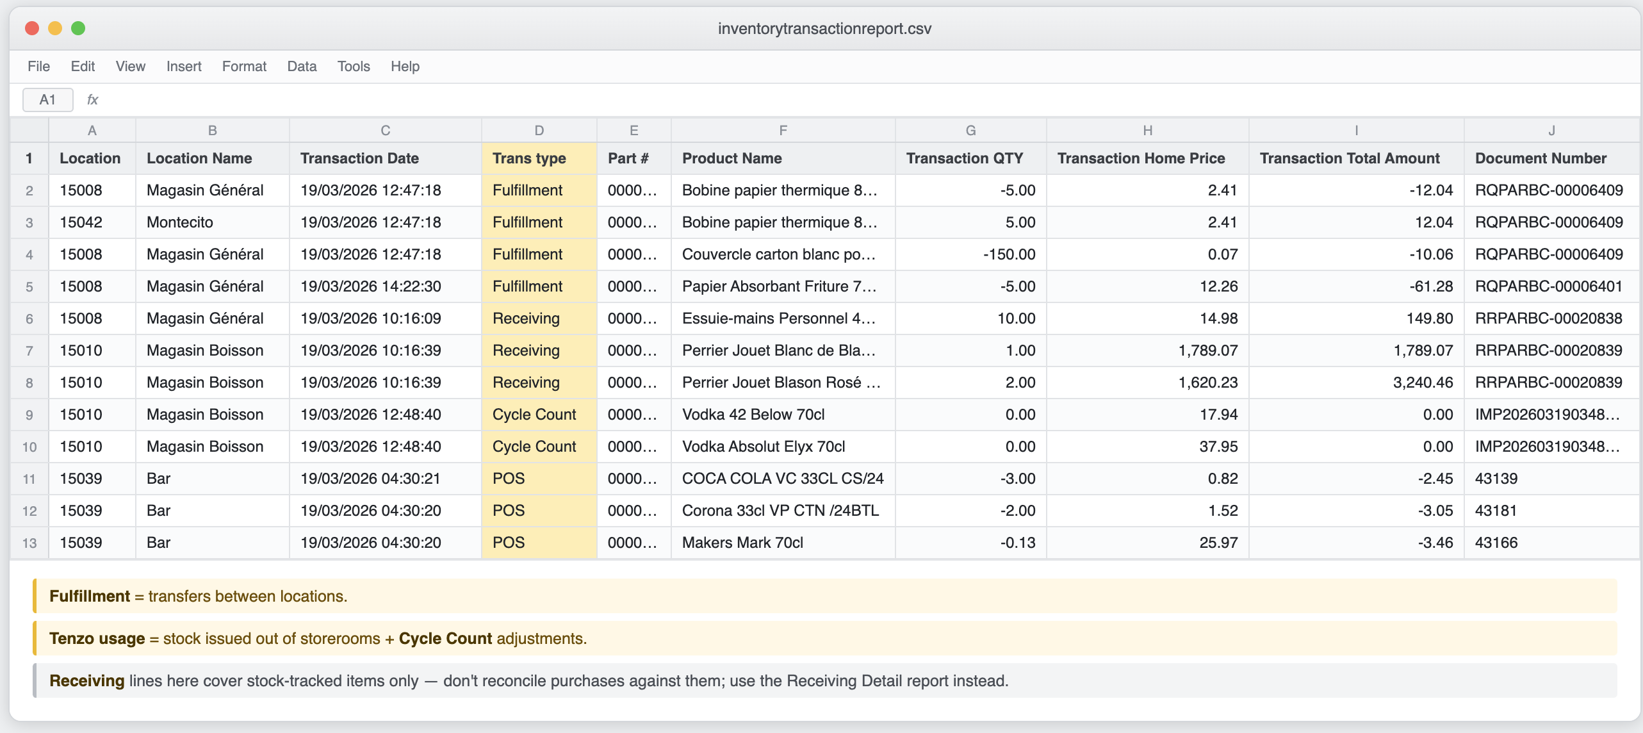Viewport: 1643px width, 733px height.
Task: Select column J header
Action: (1552, 131)
